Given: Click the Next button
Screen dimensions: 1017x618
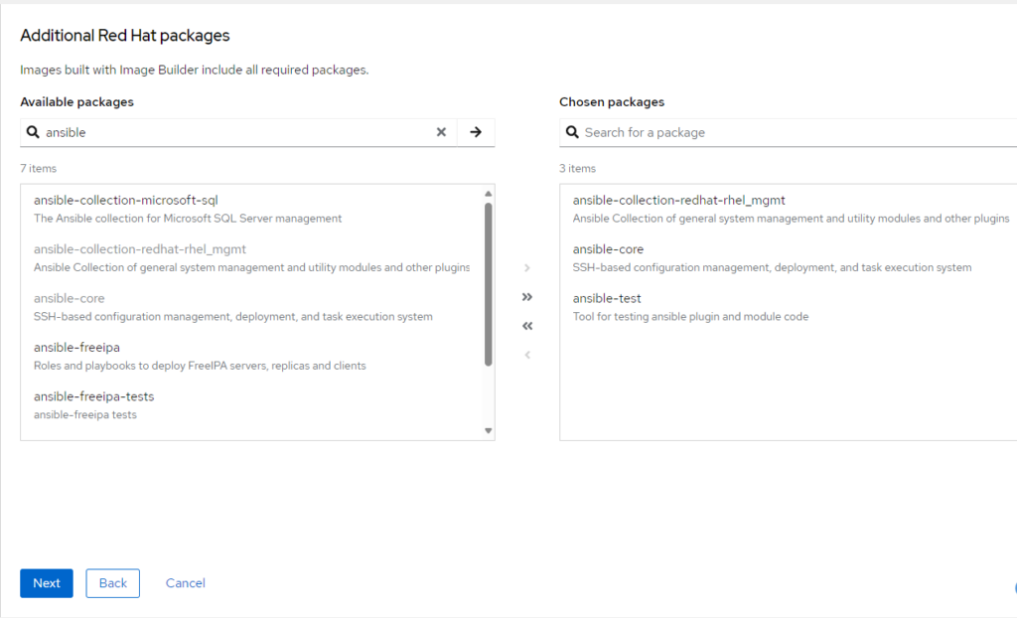Looking at the screenshot, I should tap(47, 583).
